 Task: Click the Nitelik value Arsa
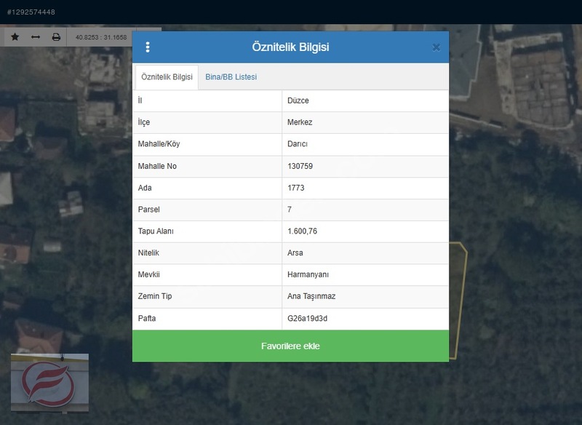point(295,253)
